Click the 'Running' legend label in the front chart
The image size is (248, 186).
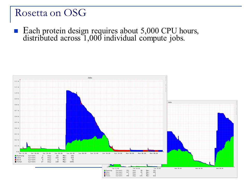pyautogui.click(x=20, y=156)
